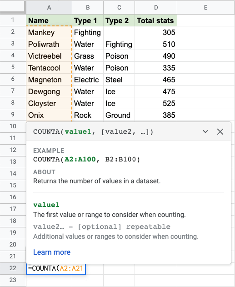Click the Total stats header cell
This screenshot has width=235, height=287.
[156, 20]
